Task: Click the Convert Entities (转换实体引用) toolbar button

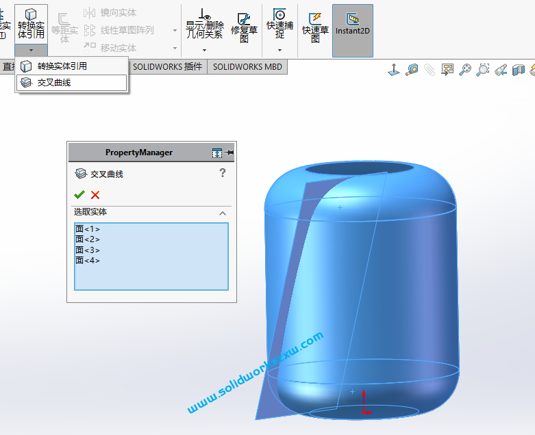Action: [31, 24]
